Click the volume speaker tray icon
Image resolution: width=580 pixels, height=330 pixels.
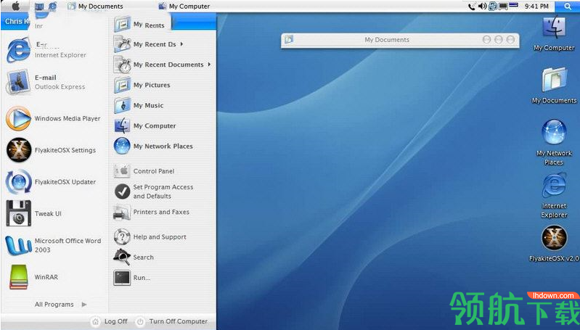coord(482,7)
